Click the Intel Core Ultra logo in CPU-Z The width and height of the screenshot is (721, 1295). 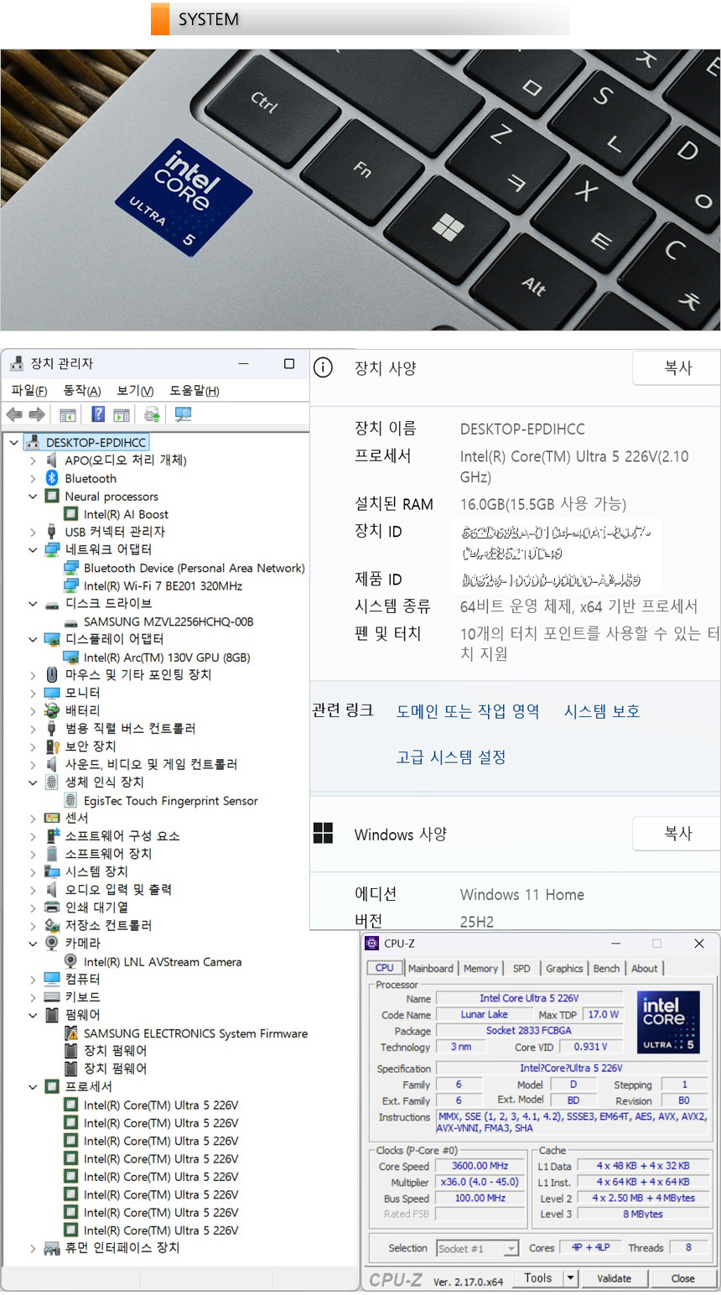coord(667,1022)
